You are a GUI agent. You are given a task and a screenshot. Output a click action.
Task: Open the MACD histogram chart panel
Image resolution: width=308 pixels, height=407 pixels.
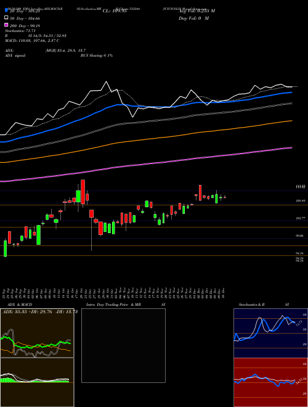click(x=37, y=382)
